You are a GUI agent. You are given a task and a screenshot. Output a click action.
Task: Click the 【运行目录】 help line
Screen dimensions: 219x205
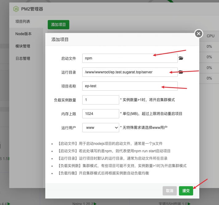tap(112, 158)
